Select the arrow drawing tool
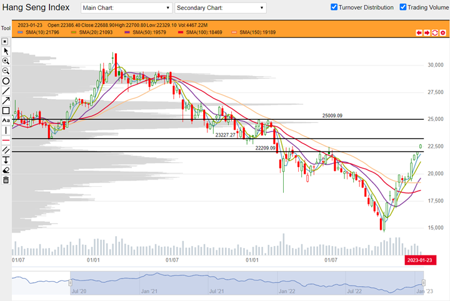Image resolution: width=450 pixels, height=301 pixels. [x=6, y=101]
